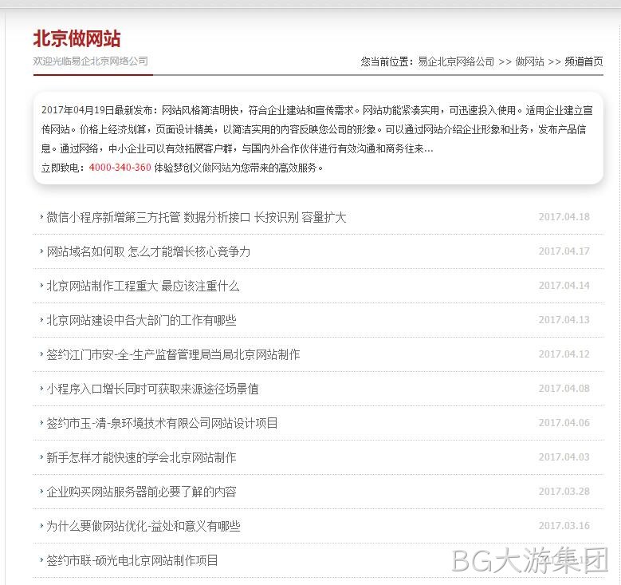Viewport: 621px width, 585px height.
Task: Open article 签约市联-硕光电北京网站制作项目
Action: 132,560
